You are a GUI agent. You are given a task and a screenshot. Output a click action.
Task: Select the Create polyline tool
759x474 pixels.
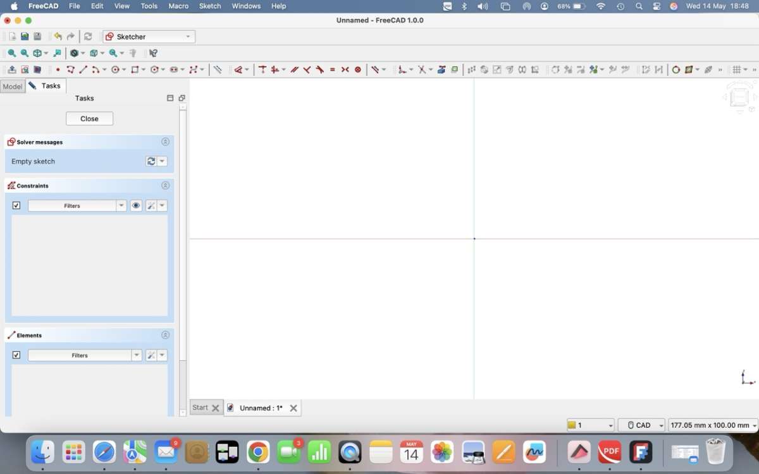pyautogui.click(x=70, y=70)
